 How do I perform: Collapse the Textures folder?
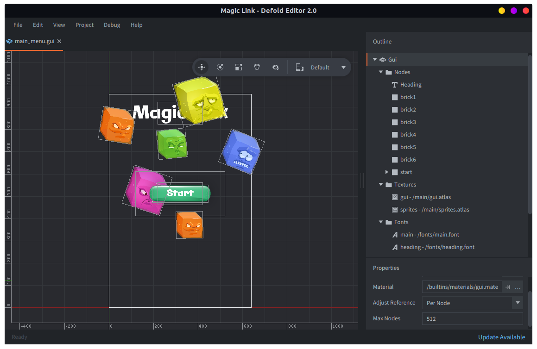point(381,185)
